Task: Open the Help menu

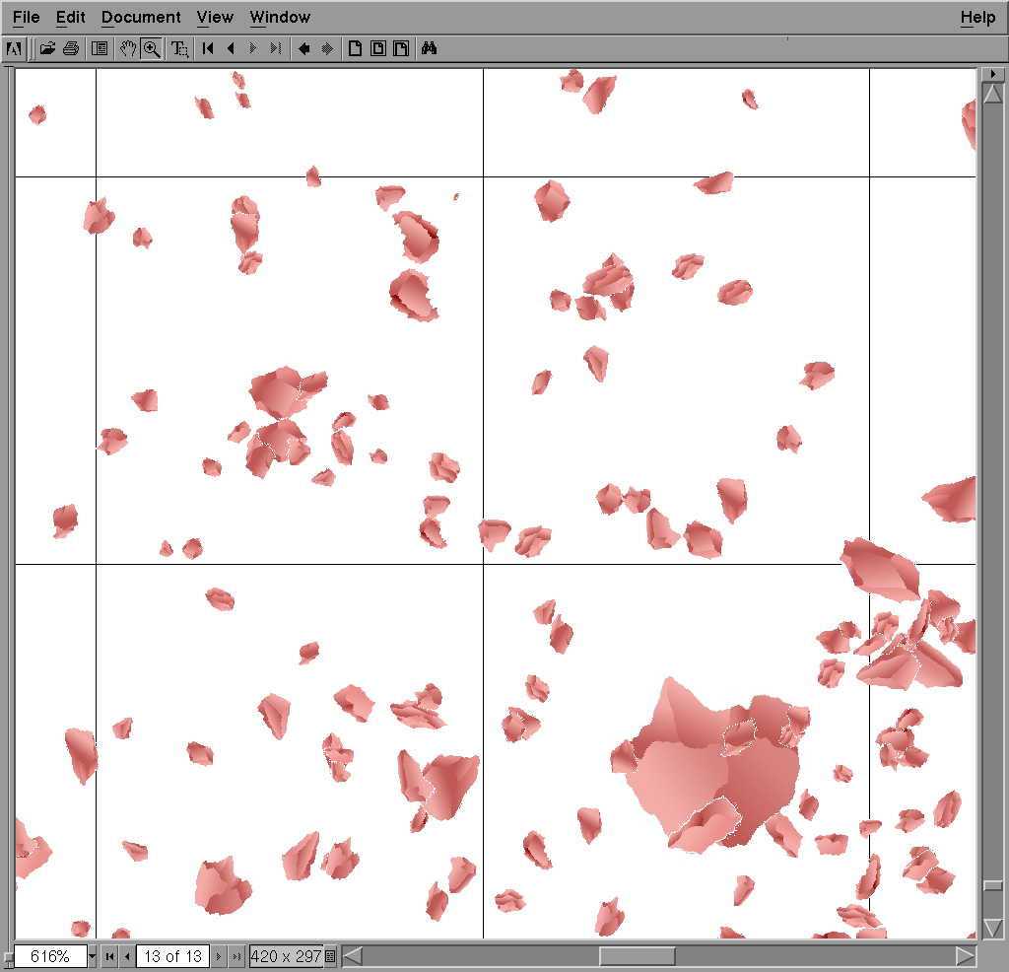Action: [977, 17]
